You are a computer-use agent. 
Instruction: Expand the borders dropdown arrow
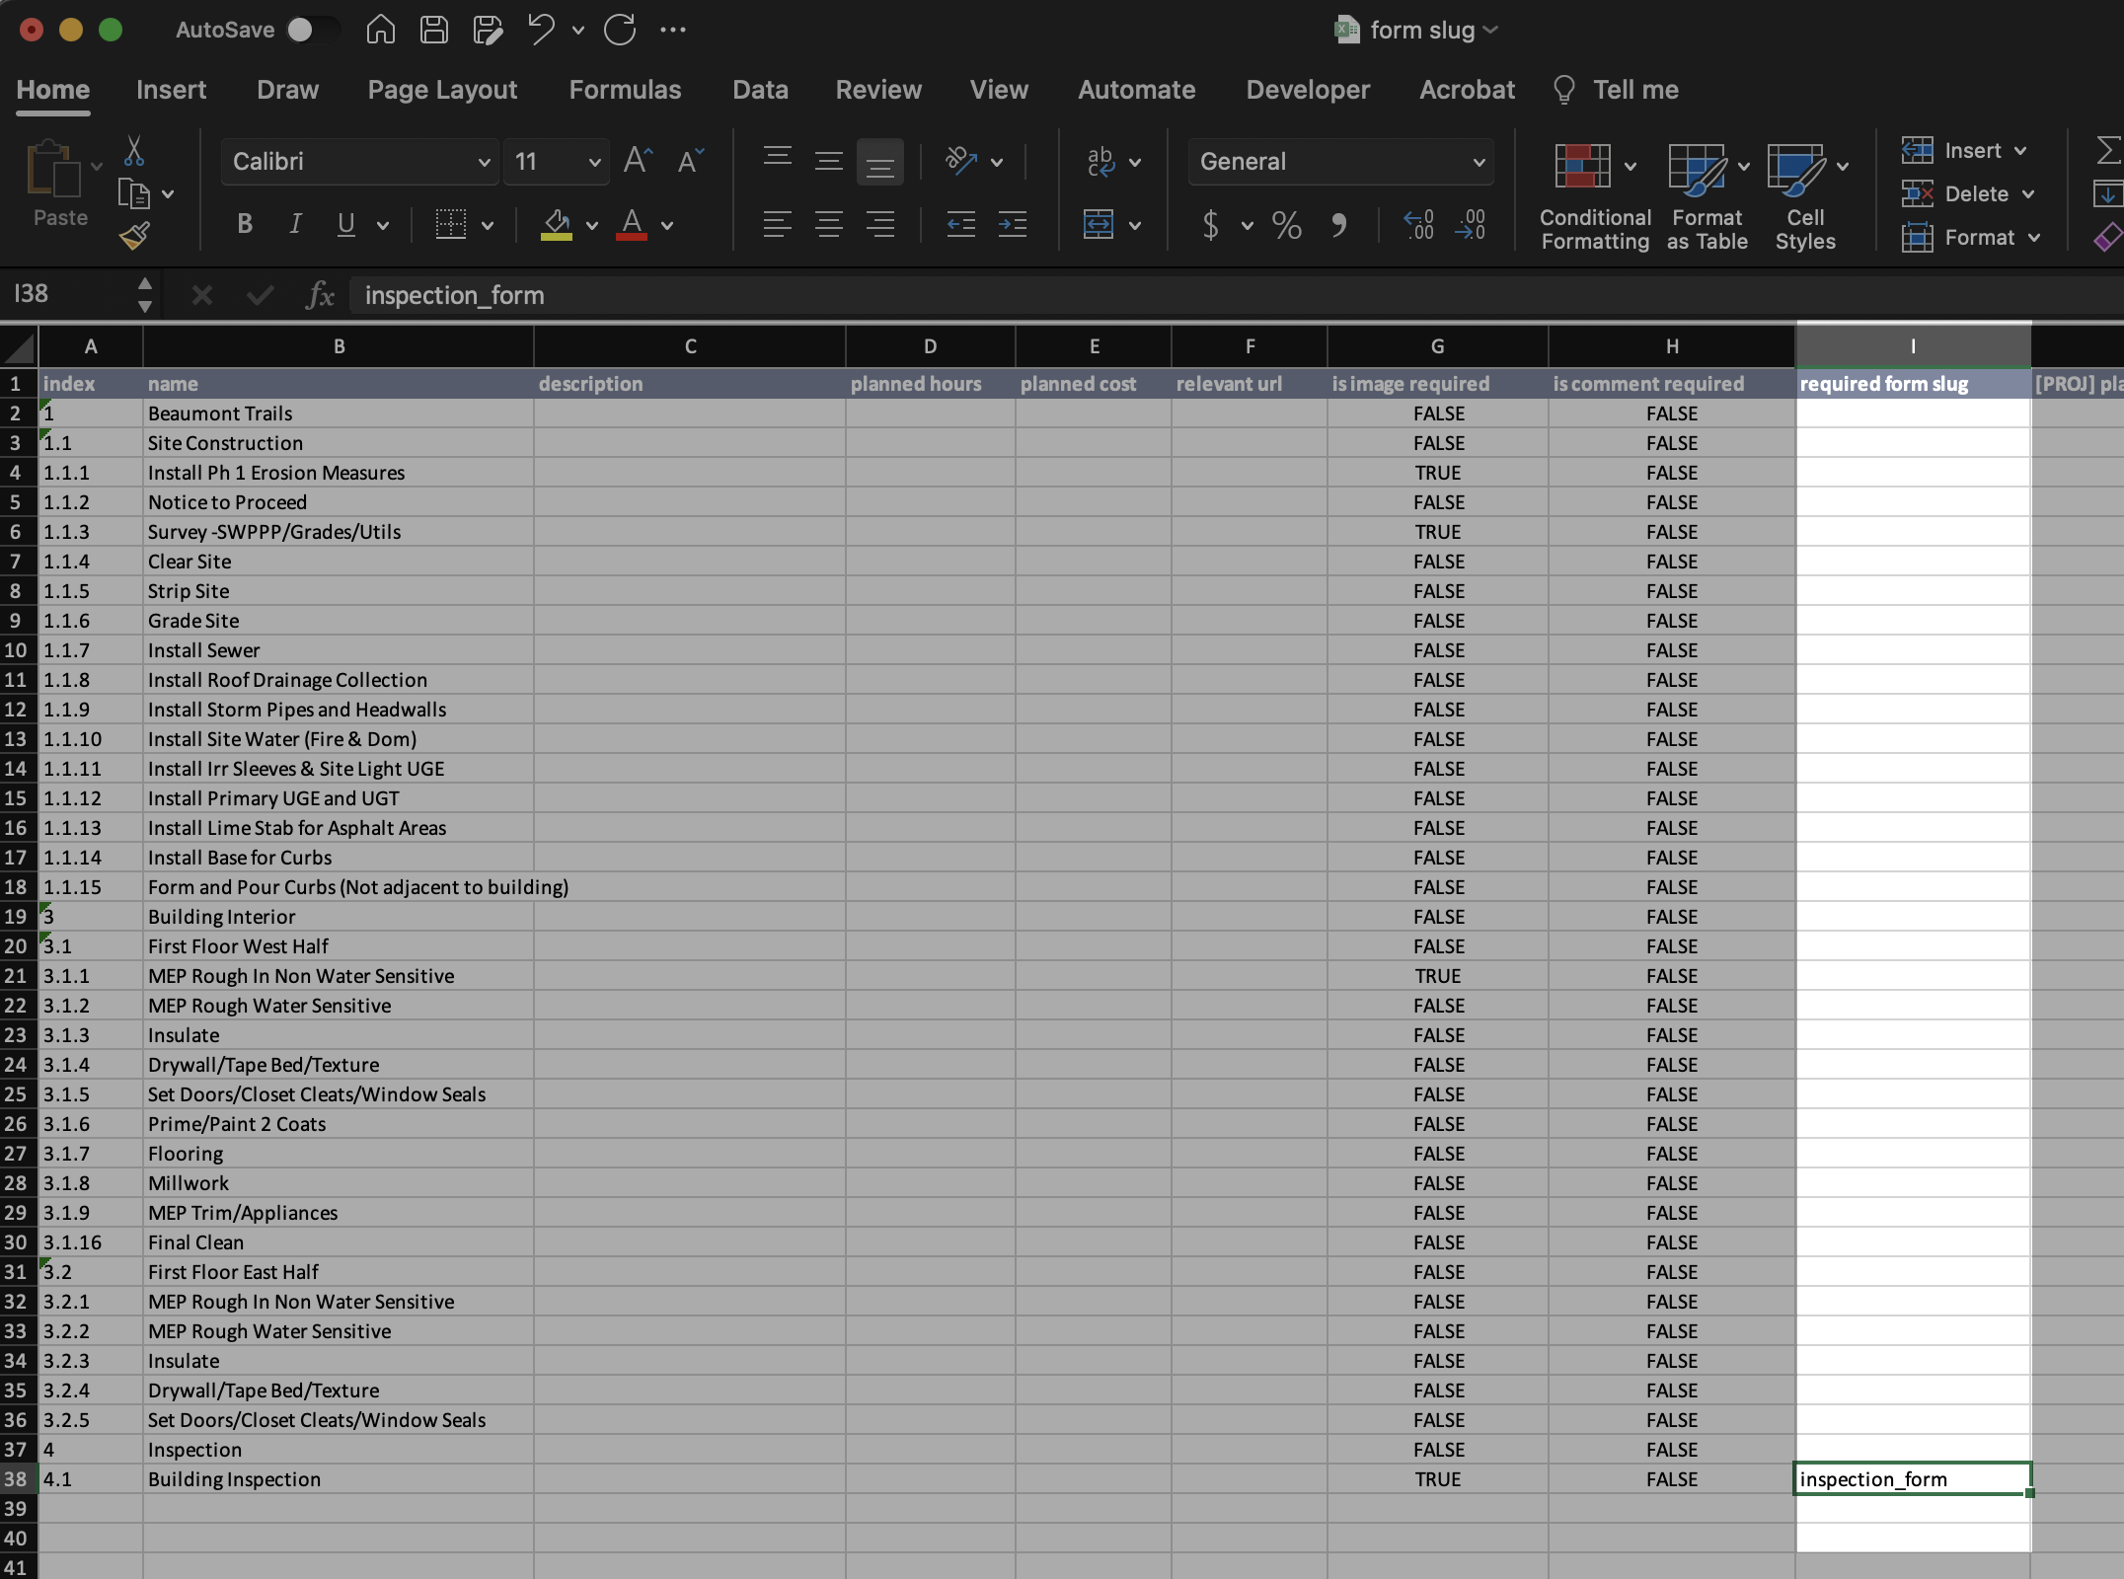[x=488, y=226]
